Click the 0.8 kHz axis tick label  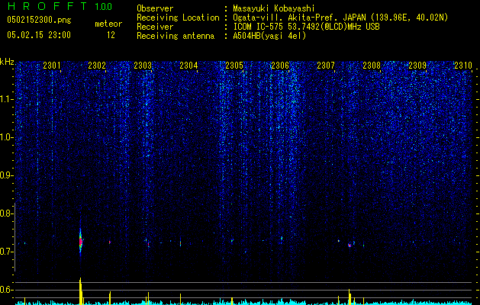pyautogui.click(x=6, y=213)
